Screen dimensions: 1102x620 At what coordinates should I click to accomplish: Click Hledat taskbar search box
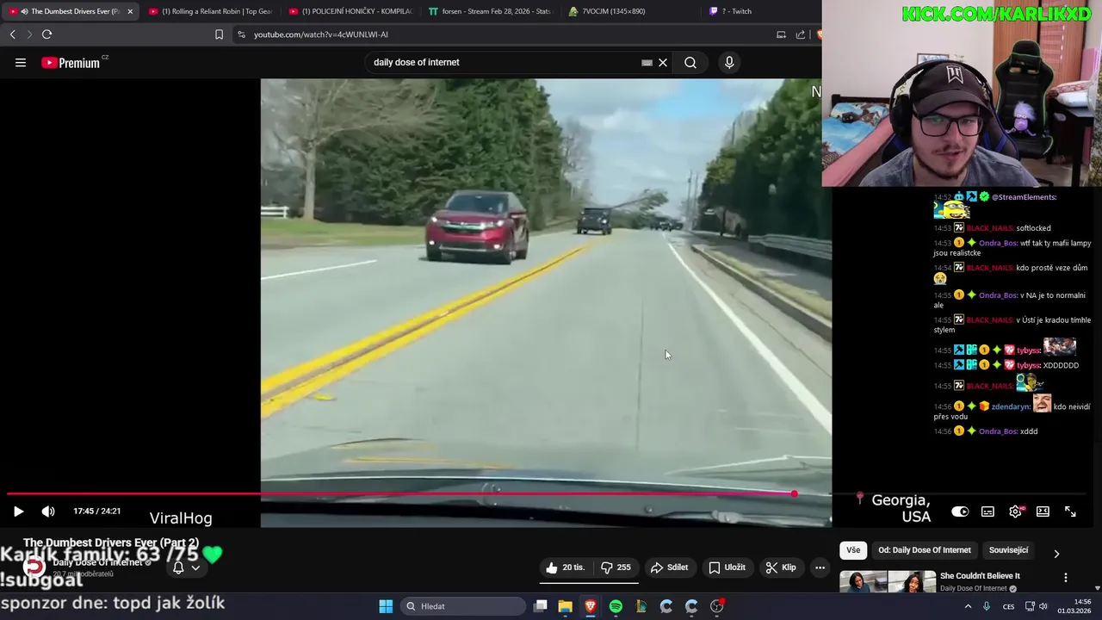tap(463, 606)
